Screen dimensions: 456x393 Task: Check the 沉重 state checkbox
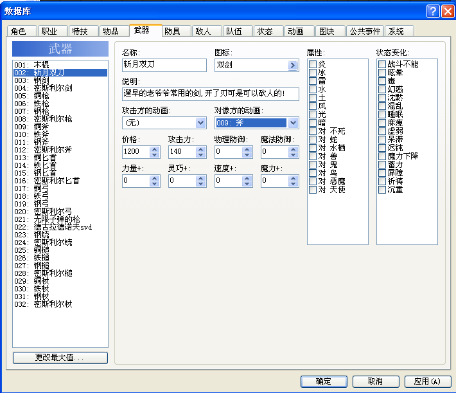[x=382, y=190]
